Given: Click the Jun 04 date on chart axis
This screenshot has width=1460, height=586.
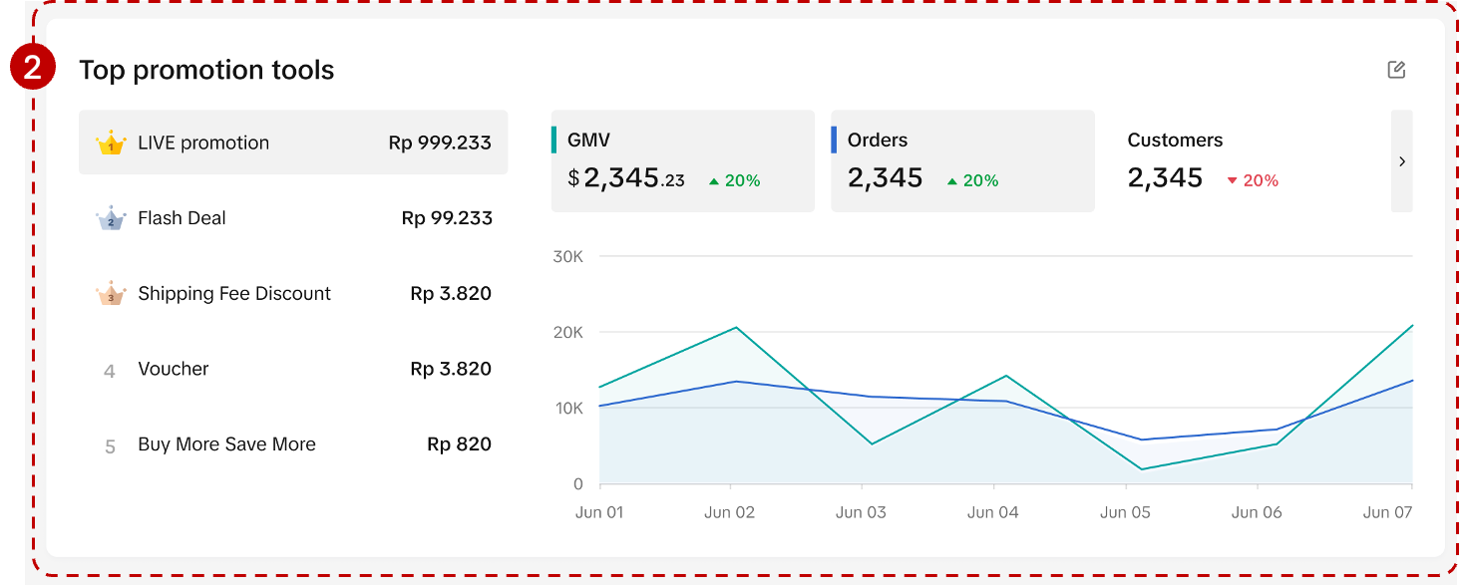Looking at the screenshot, I should pyautogui.click(x=993, y=512).
